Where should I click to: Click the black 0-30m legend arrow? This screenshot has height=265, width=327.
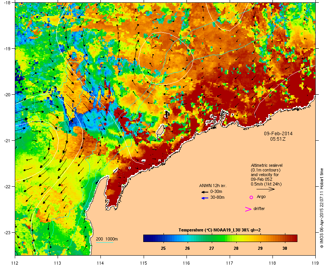pos(205,192)
